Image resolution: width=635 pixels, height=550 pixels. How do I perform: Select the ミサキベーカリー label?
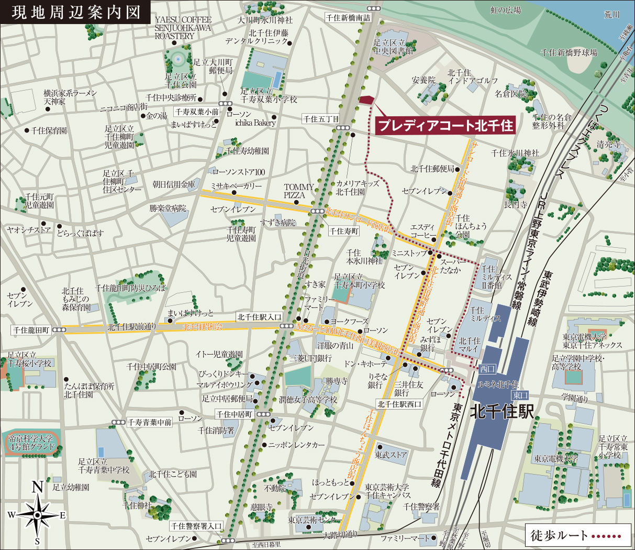[236, 186]
